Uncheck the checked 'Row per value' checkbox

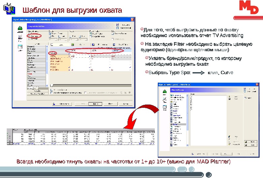tap(91, 34)
